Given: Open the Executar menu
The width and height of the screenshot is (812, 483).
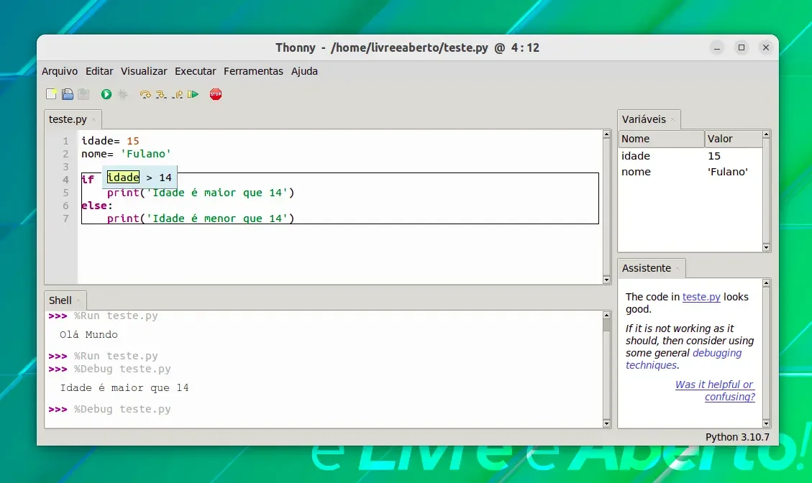Looking at the screenshot, I should click(195, 71).
